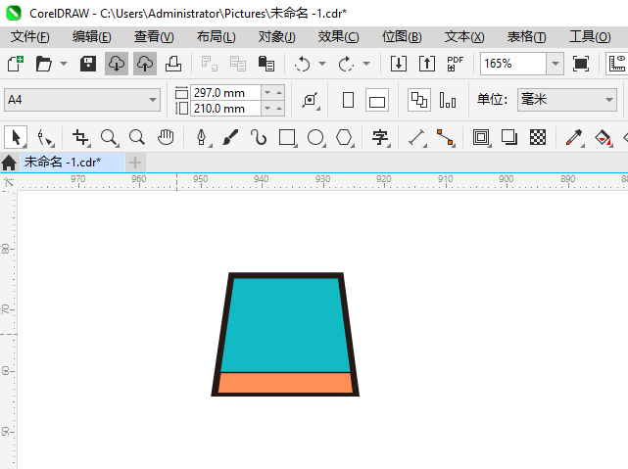Select the Contour tool
Image resolution: width=628 pixels, height=469 pixels.
[481, 138]
